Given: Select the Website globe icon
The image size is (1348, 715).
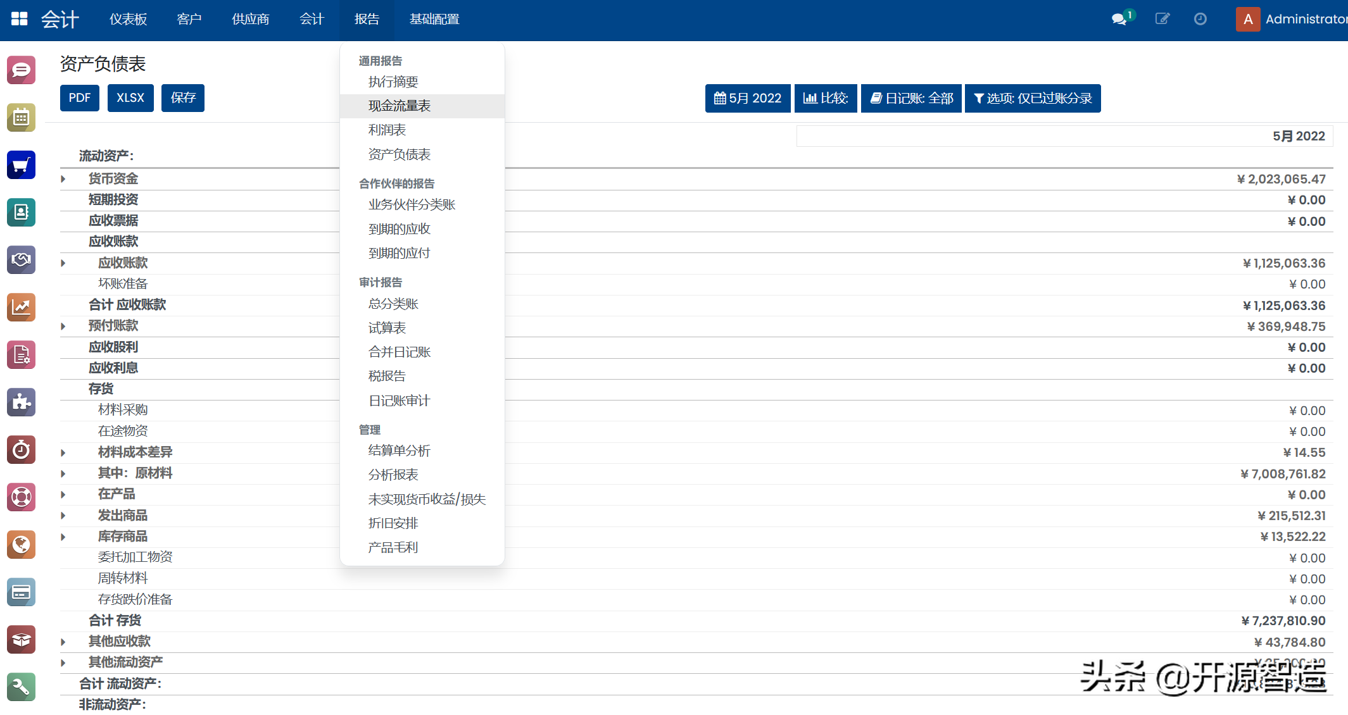Looking at the screenshot, I should [21, 545].
